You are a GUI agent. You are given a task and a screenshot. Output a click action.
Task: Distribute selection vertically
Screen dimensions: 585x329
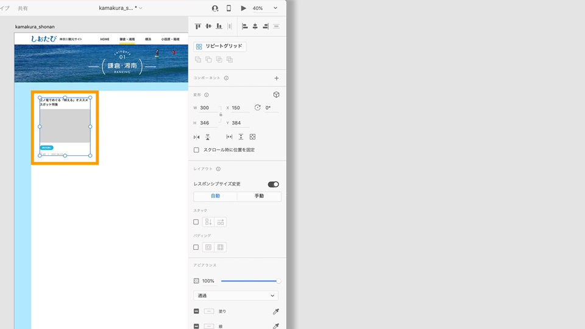click(x=277, y=26)
